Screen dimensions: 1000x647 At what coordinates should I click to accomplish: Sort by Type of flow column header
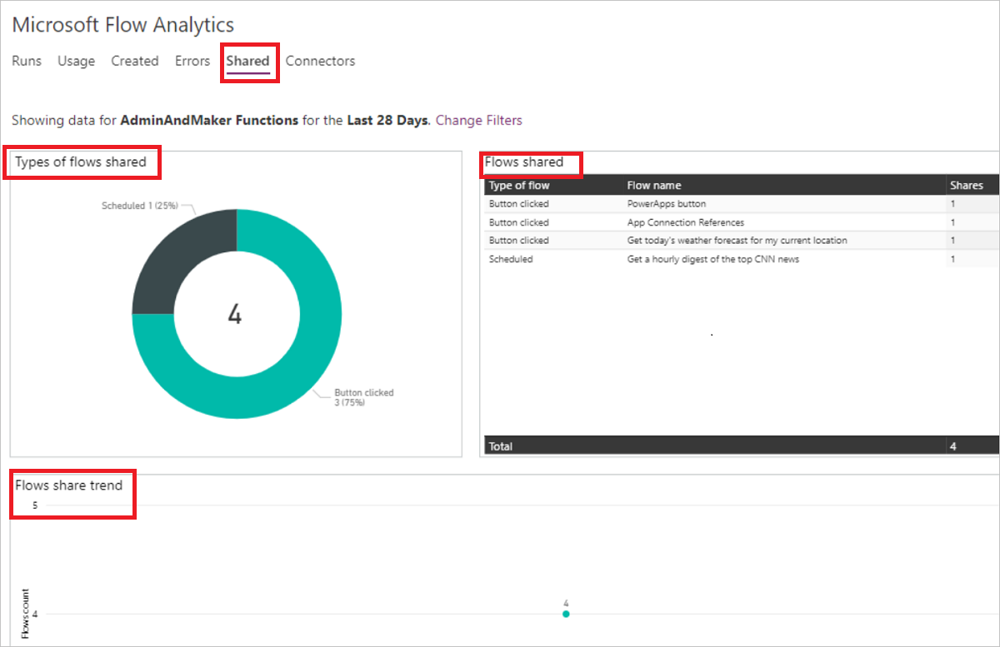(519, 186)
